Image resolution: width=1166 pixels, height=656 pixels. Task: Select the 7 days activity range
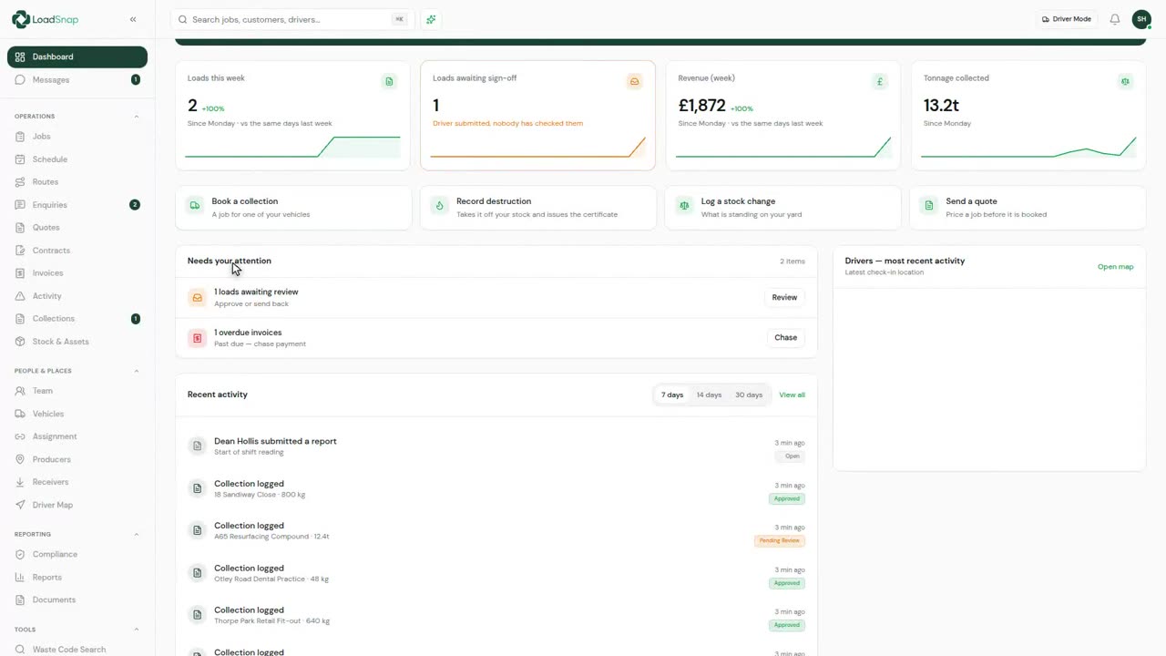coord(672,395)
